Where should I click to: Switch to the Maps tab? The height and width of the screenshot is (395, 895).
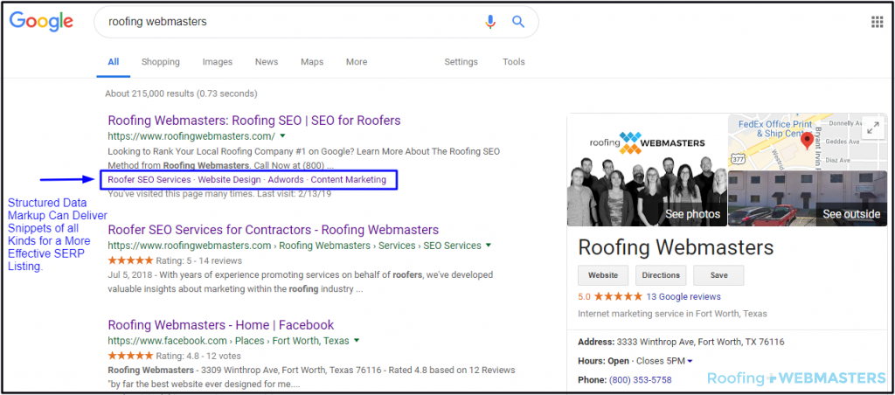coord(312,62)
